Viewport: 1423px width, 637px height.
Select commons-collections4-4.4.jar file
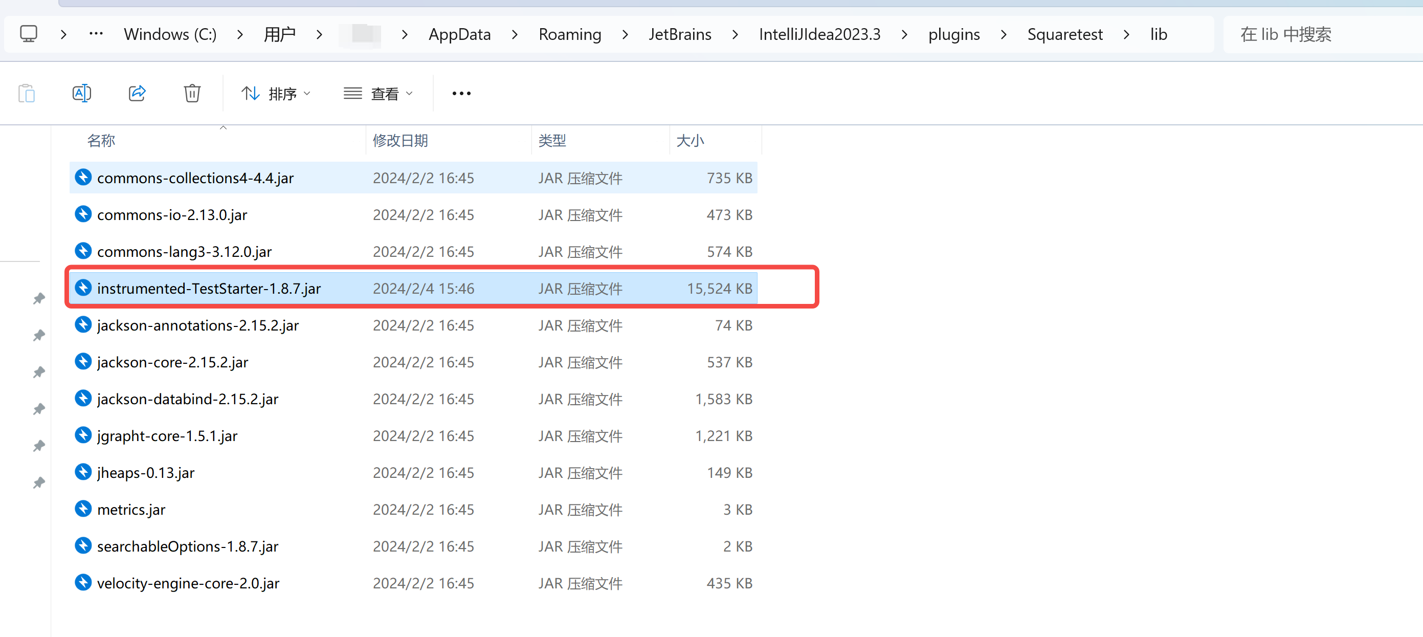click(x=413, y=178)
